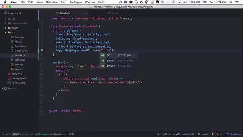Viewport: 243px width, 137px height.
Task: Open the Edit menu
Action: (x=31, y=2)
